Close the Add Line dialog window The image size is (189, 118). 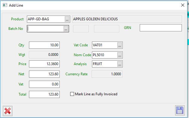coord(183,5)
